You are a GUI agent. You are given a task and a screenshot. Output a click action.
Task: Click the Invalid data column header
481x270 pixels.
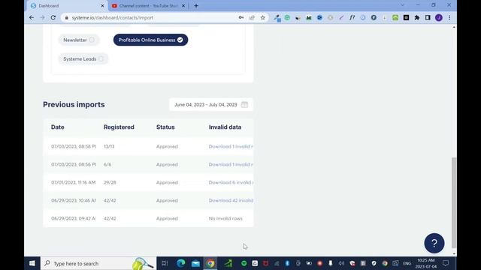pyautogui.click(x=225, y=127)
